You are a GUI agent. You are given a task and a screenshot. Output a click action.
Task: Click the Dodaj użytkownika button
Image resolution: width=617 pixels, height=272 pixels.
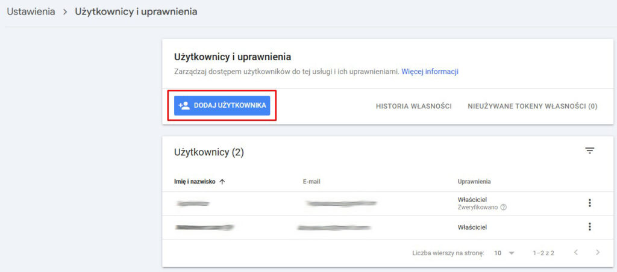[222, 105]
